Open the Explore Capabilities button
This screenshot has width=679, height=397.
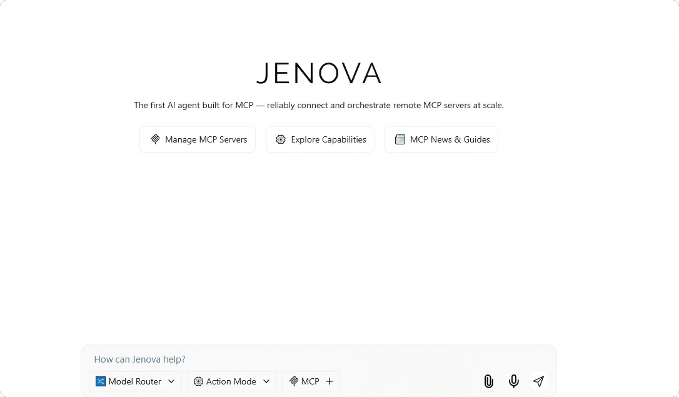click(x=328, y=139)
